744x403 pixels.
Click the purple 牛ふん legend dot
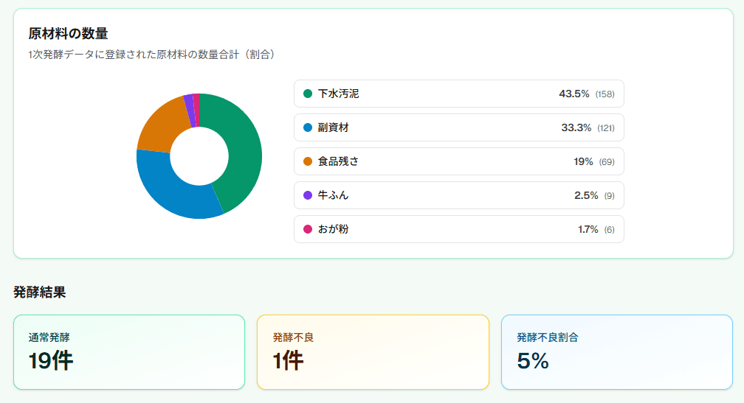[308, 195]
